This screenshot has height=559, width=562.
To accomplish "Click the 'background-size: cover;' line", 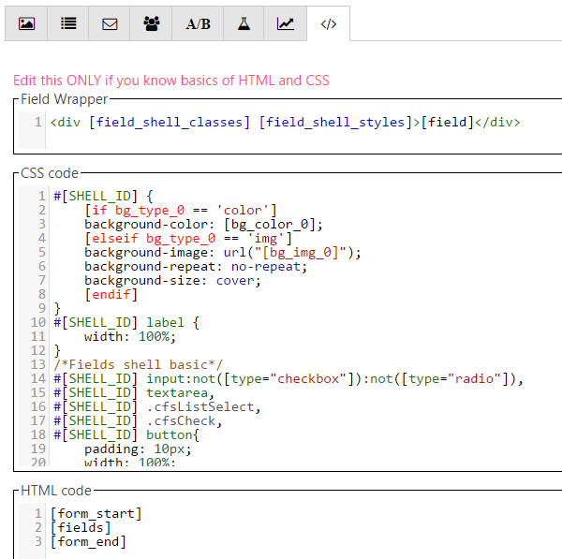I will coord(172,280).
